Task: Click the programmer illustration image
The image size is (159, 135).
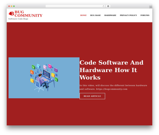Action: [x=44, y=78]
